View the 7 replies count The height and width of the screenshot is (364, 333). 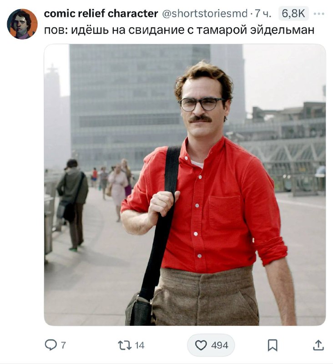[x=63, y=345]
